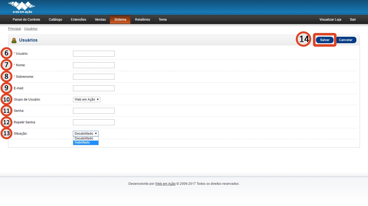368x206 pixels.
Task: Open the Painel de Controle menu
Action: pyautogui.click(x=26, y=20)
